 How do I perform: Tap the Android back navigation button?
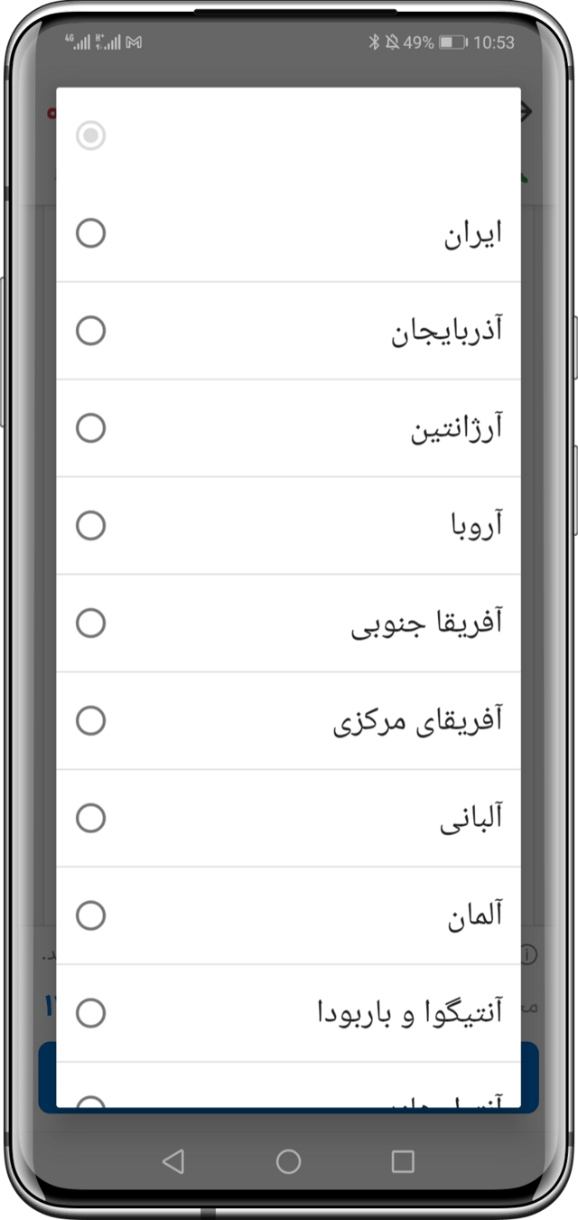(172, 1161)
